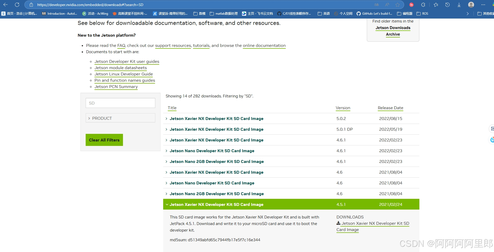Expand the Jetson Nano Developer Kit 4.6 row
The image size is (494, 252).
pos(291,183)
